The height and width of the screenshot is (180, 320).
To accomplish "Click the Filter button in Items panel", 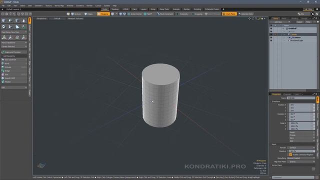I will point(308,22).
